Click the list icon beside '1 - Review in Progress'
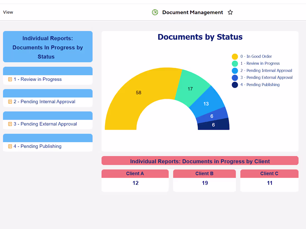 click(10, 79)
